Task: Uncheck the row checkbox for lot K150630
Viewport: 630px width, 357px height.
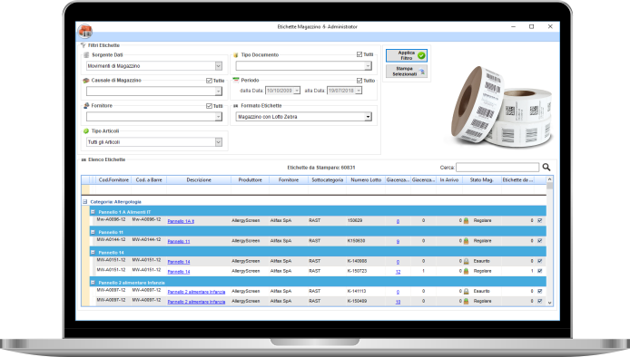Action: [x=539, y=241]
